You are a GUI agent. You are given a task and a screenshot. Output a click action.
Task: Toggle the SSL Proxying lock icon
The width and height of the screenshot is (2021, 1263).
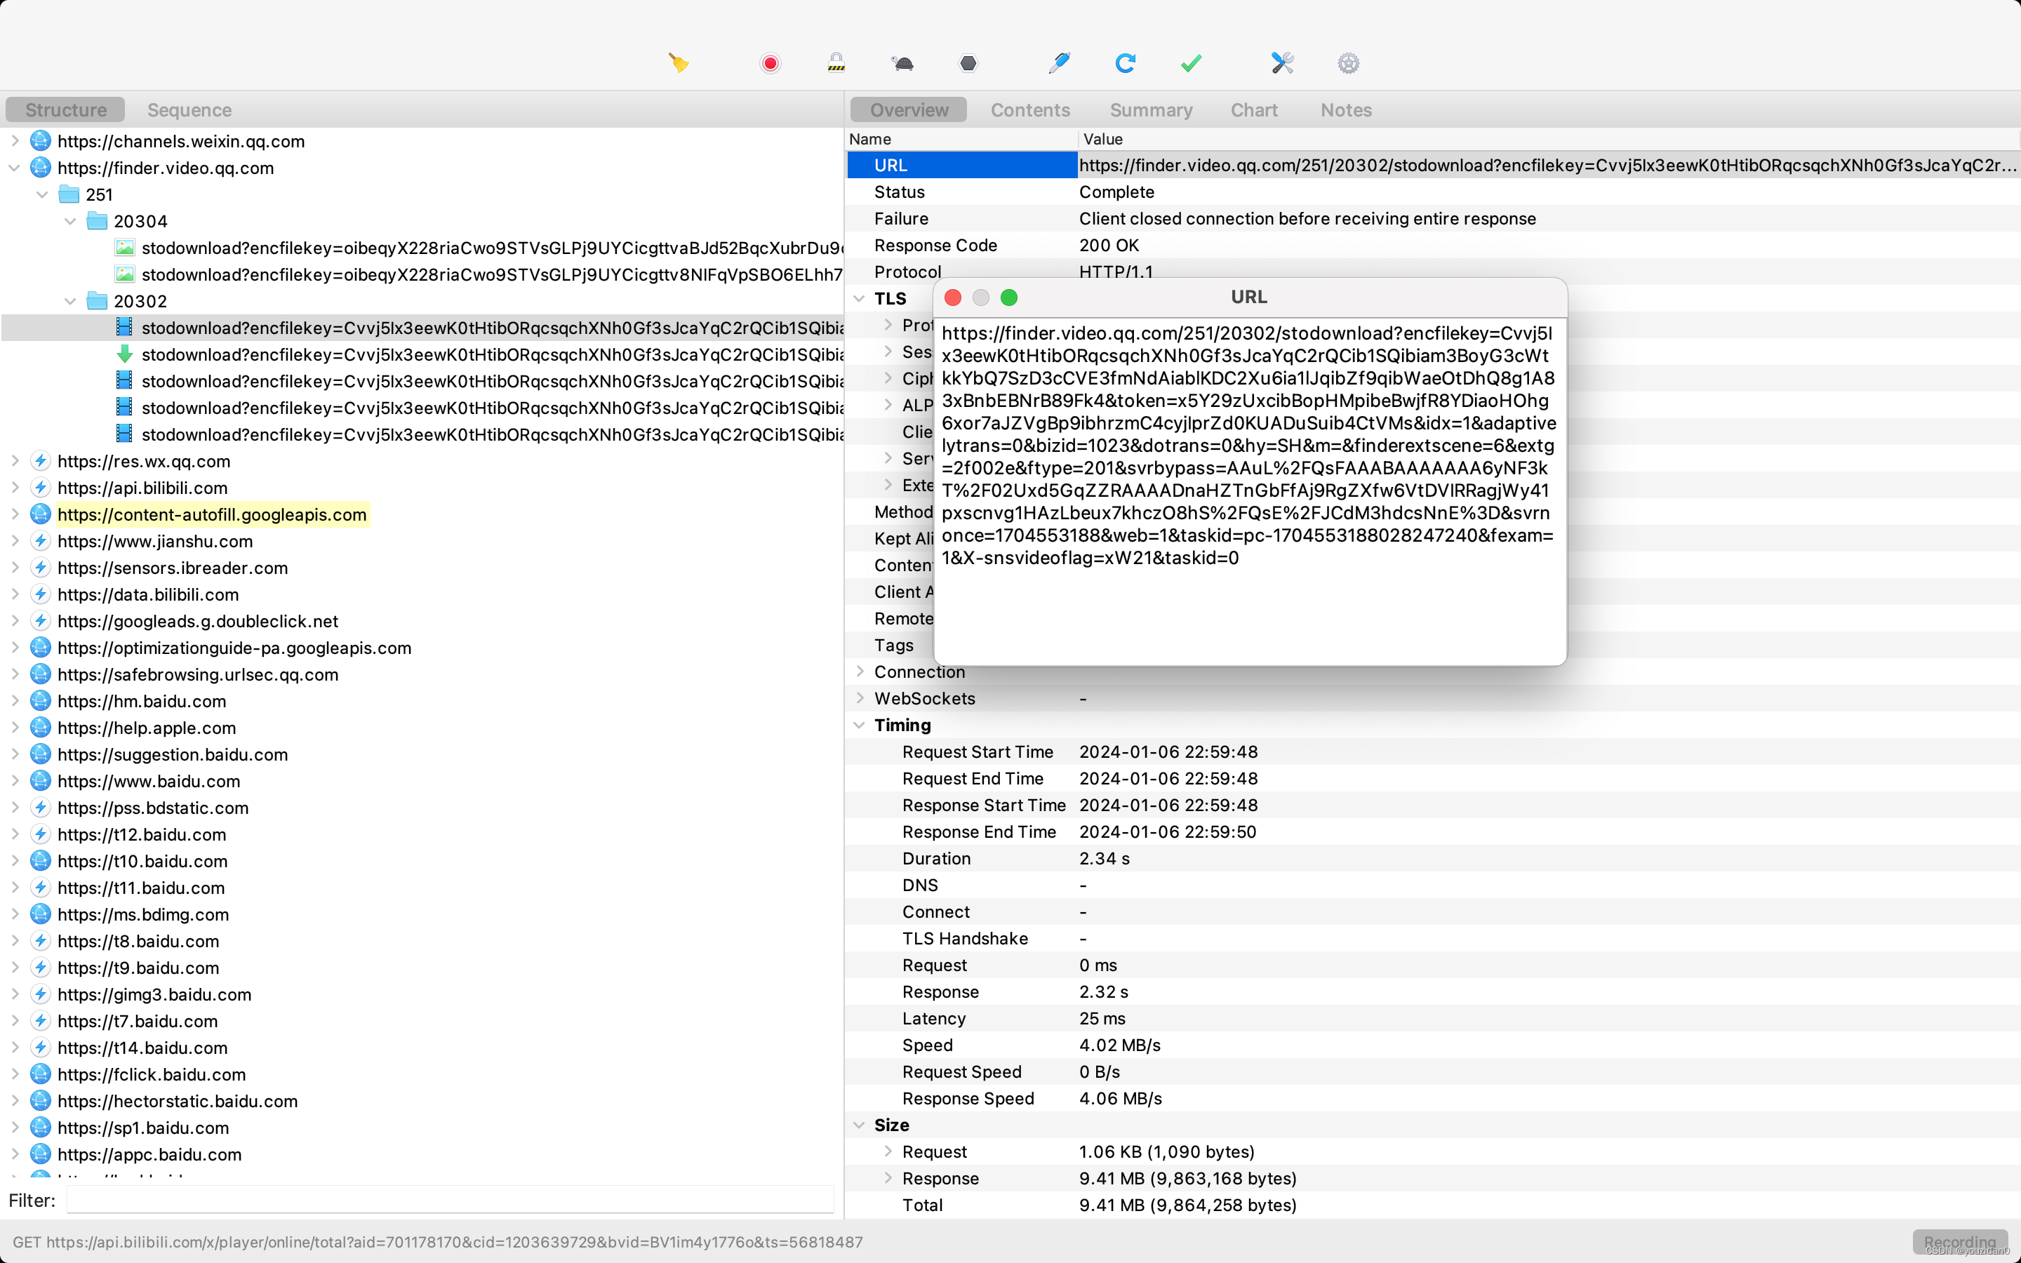point(836,62)
